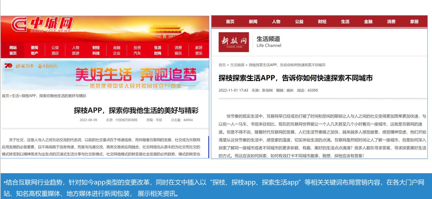Open the 美好生活 奔跑追梦 banner image

(x=135, y=75)
